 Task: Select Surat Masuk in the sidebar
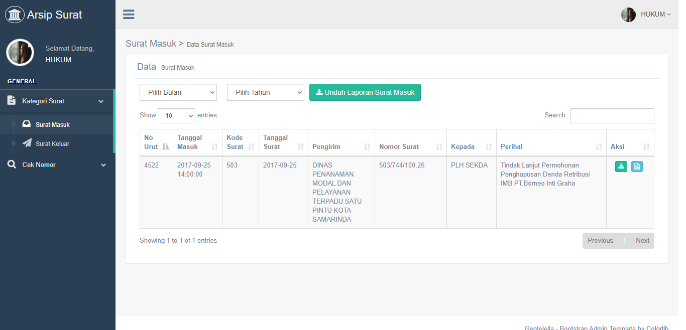coord(52,124)
